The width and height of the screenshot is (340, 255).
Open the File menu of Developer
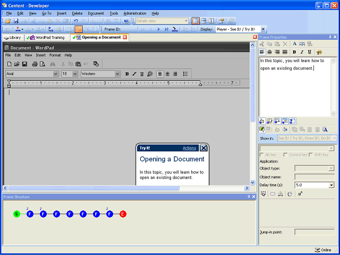9,13
